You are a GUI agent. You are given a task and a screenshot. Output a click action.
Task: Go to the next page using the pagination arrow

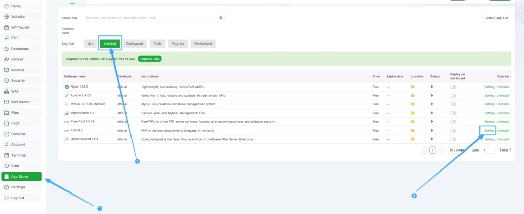pos(441,150)
